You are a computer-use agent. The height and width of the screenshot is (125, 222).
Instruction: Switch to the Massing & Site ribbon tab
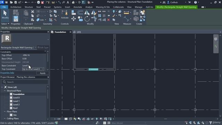[x=103, y=7]
